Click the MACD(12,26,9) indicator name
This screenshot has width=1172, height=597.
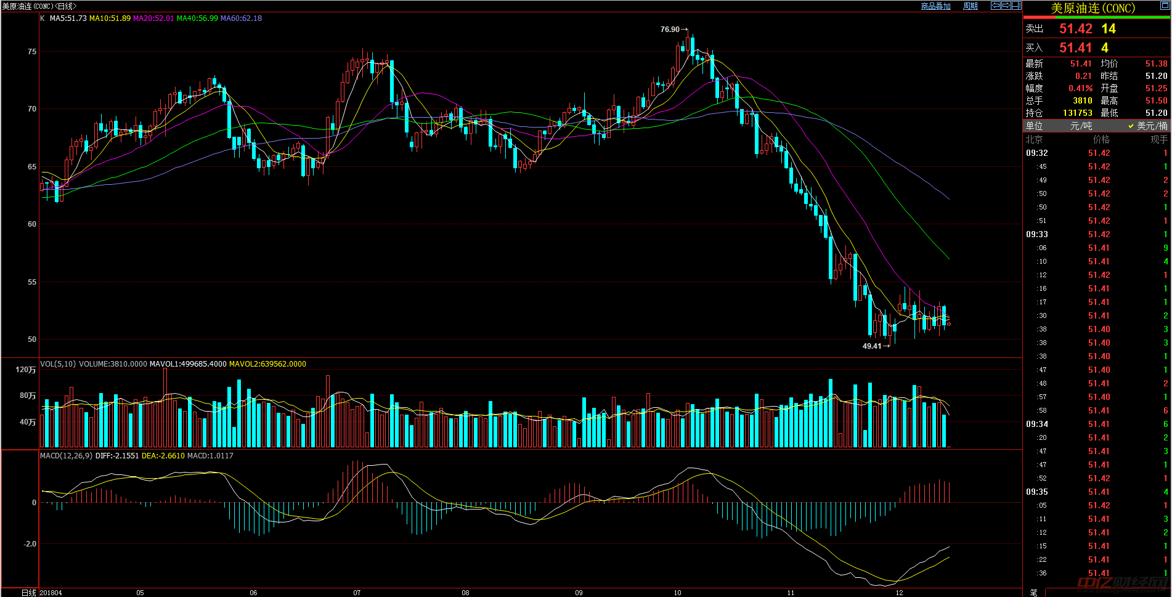tap(67, 456)
